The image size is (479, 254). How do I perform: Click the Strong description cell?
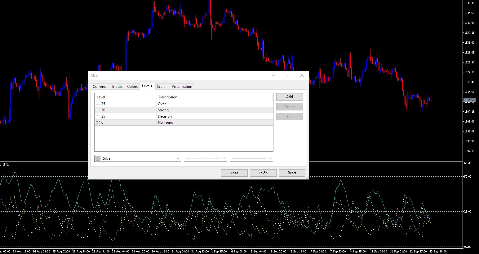(x=215, y=110)
